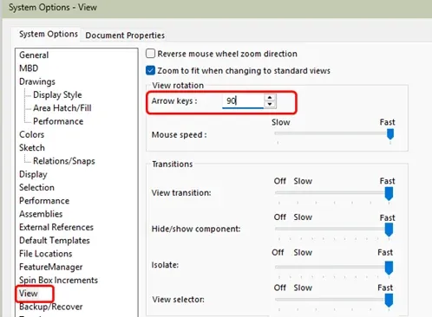Select Sketch in the options tree
Viewport: 432px width, 317px height.
pyautogui.click(x=32, y=148)
